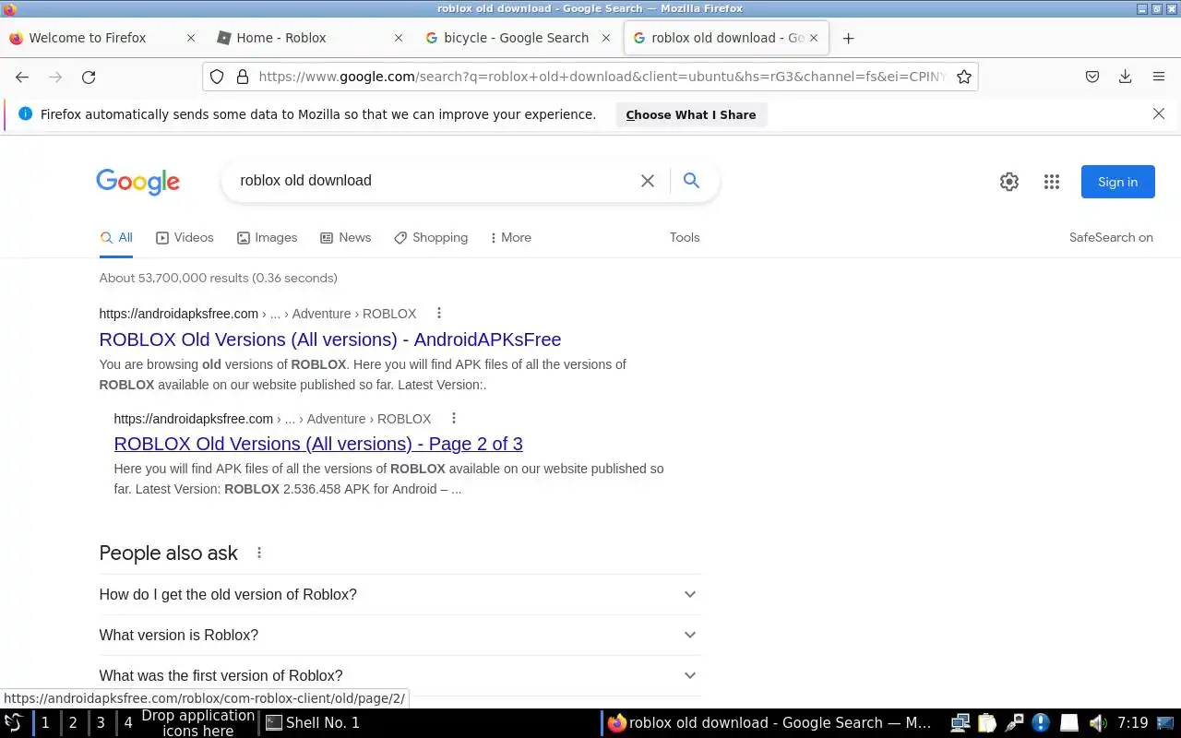The height and width of the screenshot is (738, 1181).
Task: Switch to workspace 3 on taskbar
Action: click(101, 723)
